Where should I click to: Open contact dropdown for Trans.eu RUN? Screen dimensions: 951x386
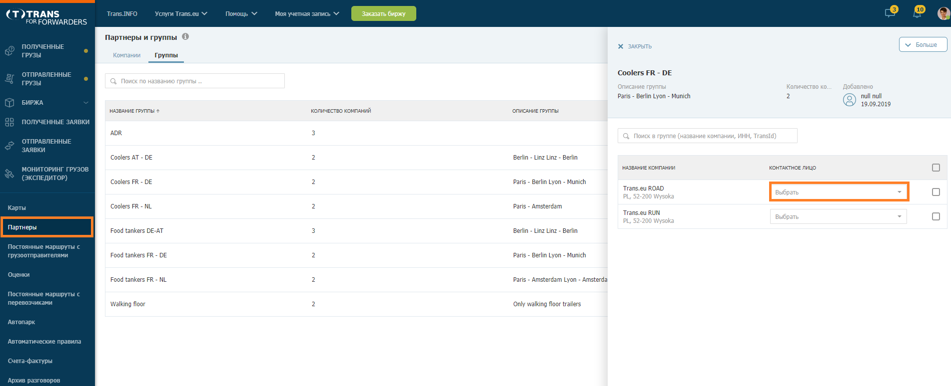[x=839, y=216]
